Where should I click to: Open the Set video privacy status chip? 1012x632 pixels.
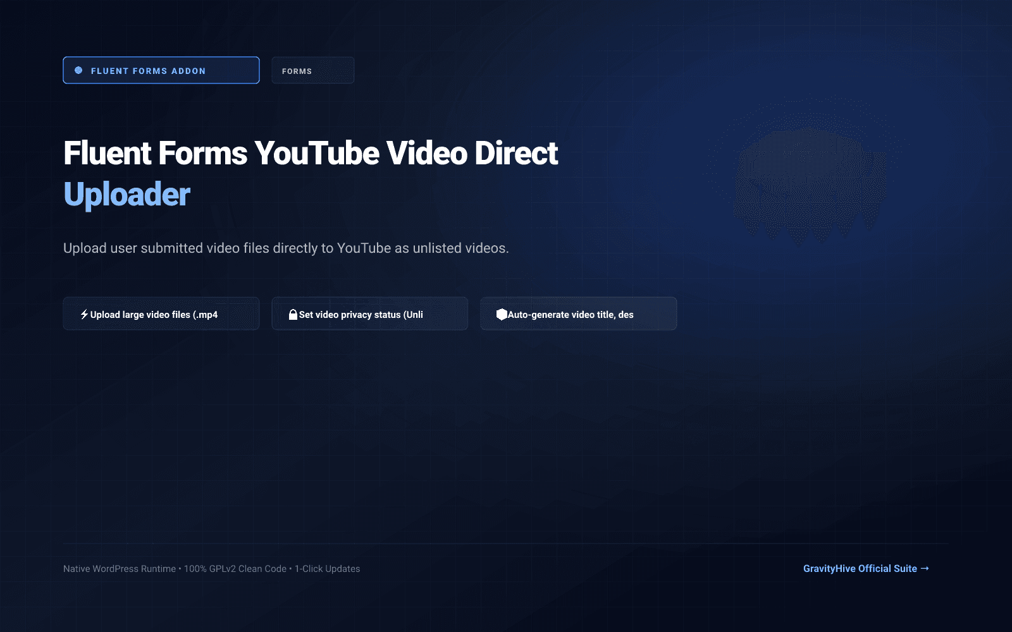click(x=370, y=313)
